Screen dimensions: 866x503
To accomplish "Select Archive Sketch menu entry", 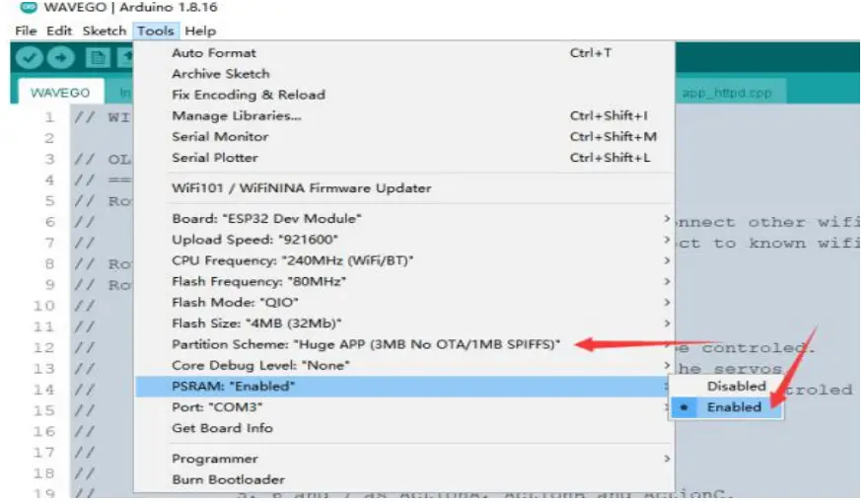I will (404, 74).
